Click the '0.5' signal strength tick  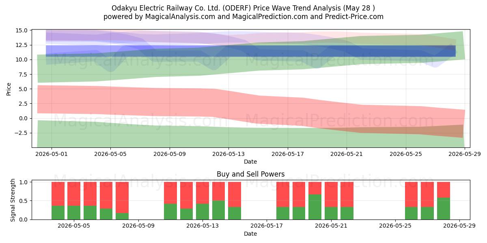[24, 201]
